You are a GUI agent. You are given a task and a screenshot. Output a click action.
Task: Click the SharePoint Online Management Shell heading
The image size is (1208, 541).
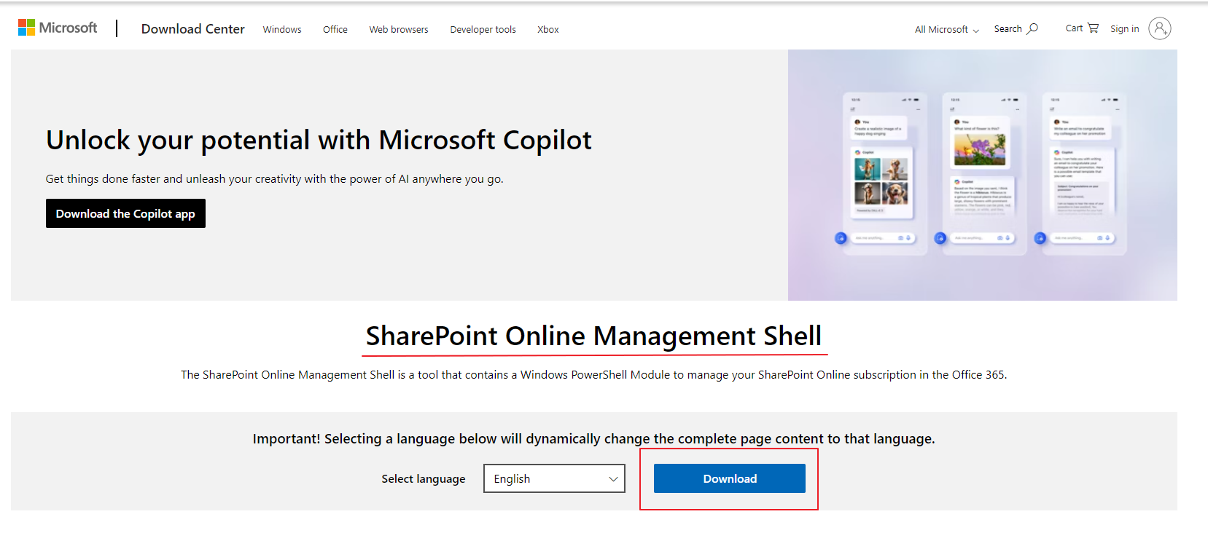tap(593, 336)
